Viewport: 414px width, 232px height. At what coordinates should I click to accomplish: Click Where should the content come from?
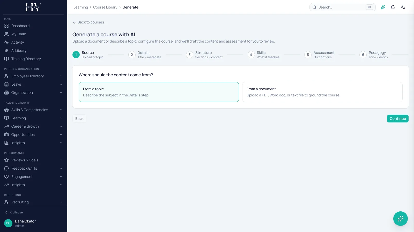116,75
